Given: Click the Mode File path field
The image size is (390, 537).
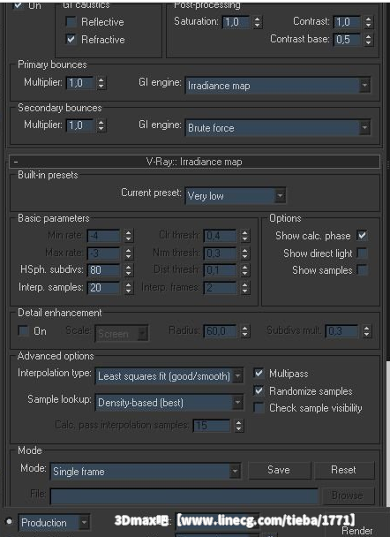Looking at the screenshot, I should coord(184,496).
